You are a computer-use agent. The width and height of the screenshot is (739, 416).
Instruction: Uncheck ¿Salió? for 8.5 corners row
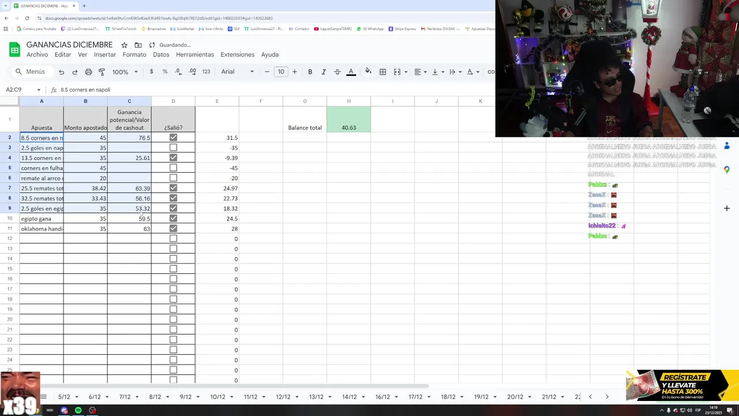pos(173,138)
